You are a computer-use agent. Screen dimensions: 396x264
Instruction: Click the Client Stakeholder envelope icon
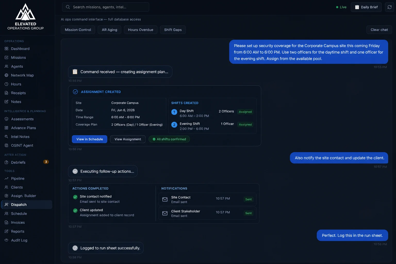(165, 213)
